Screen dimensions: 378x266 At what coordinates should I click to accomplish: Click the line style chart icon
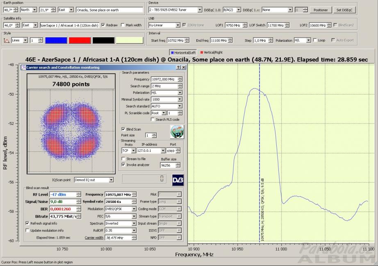(7, 41)
